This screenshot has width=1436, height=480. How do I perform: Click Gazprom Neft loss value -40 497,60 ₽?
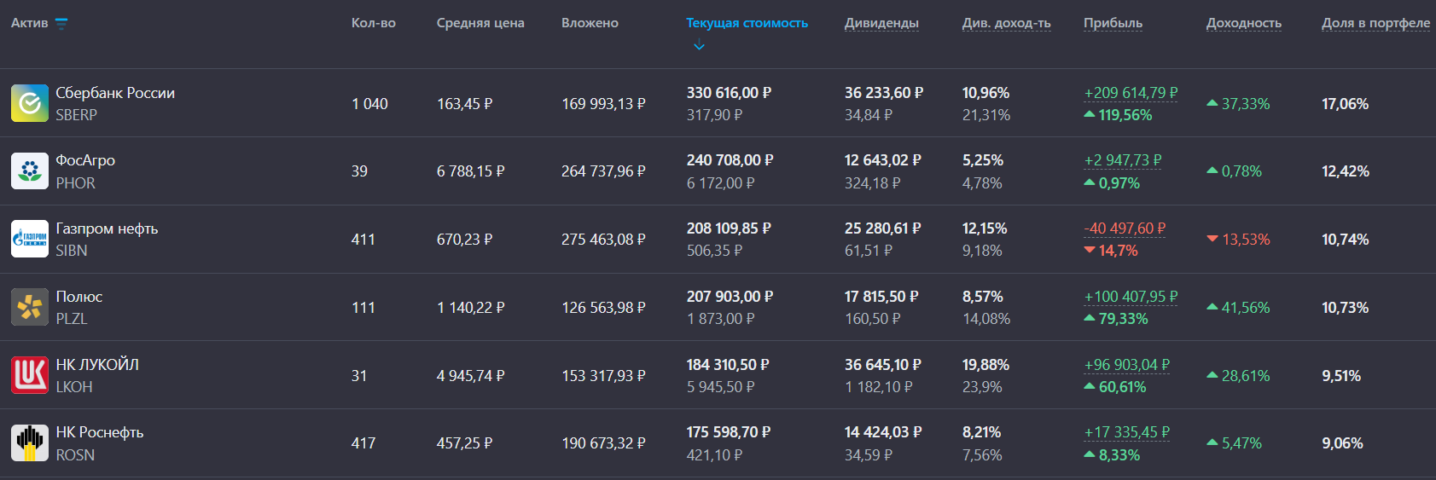tap(1125, 228)
